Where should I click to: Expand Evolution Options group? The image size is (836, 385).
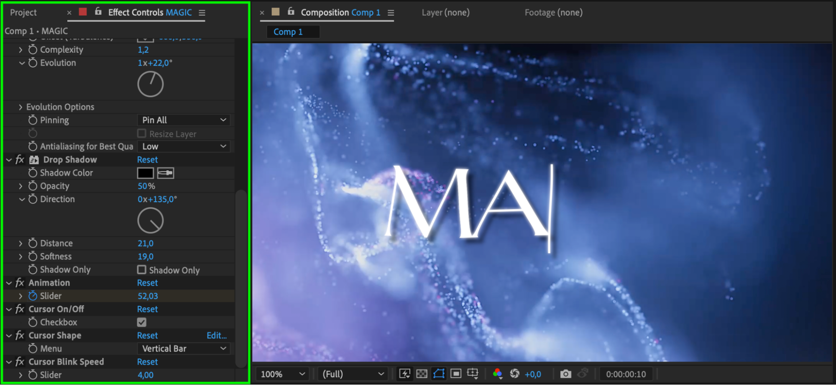pyautogui.click(x=20, y=107)
